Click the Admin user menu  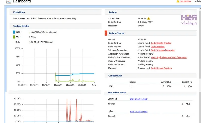(x=198, y=1)
